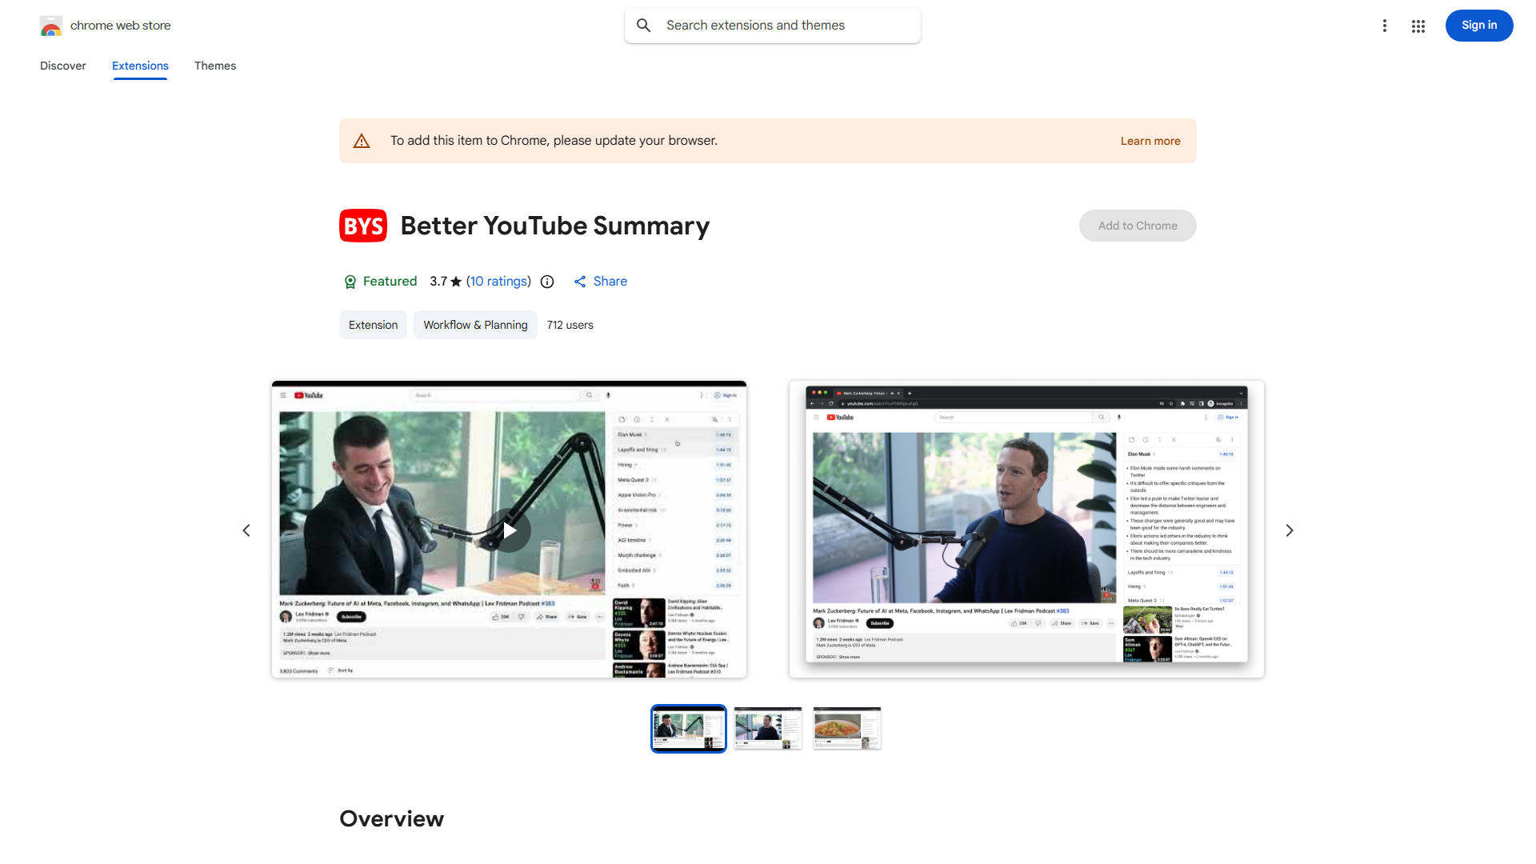The height and width of the screenshot is (864, 1536).
Task: Click the BYS extension logo badge
Action: tap(362, 226)
